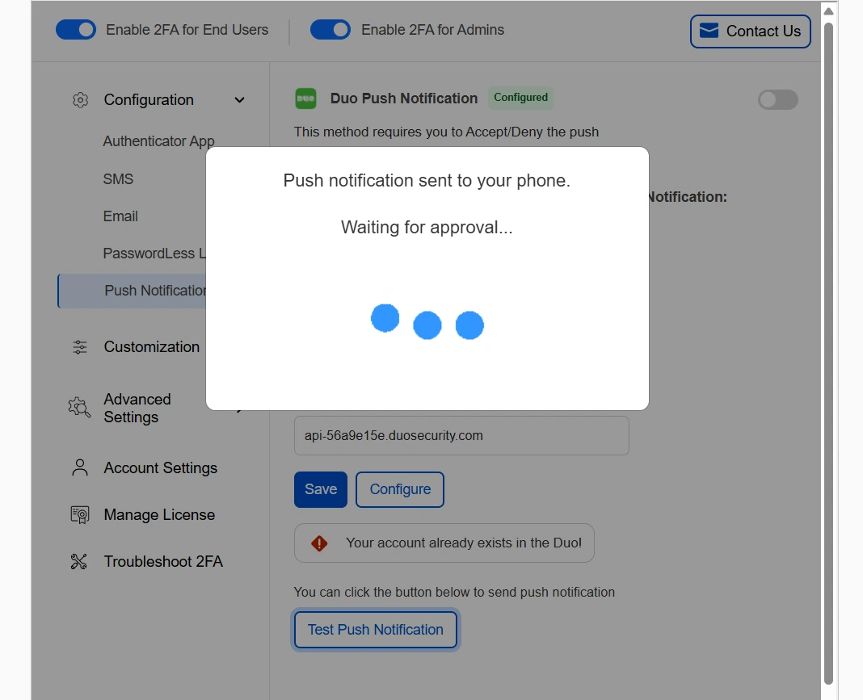Click the Duo Push Notification heading
Viewport: 863px width, 700px height.
tap(404, 99)
